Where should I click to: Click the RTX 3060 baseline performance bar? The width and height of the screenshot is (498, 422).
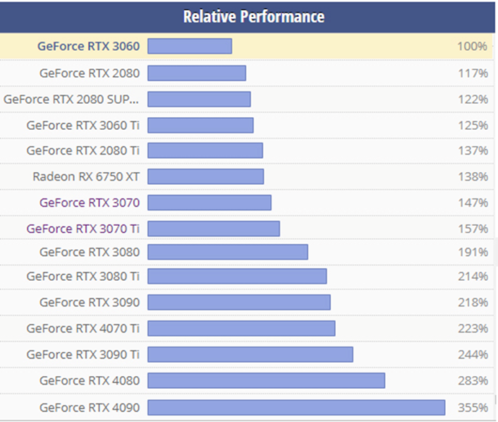[x=190, y=47]
